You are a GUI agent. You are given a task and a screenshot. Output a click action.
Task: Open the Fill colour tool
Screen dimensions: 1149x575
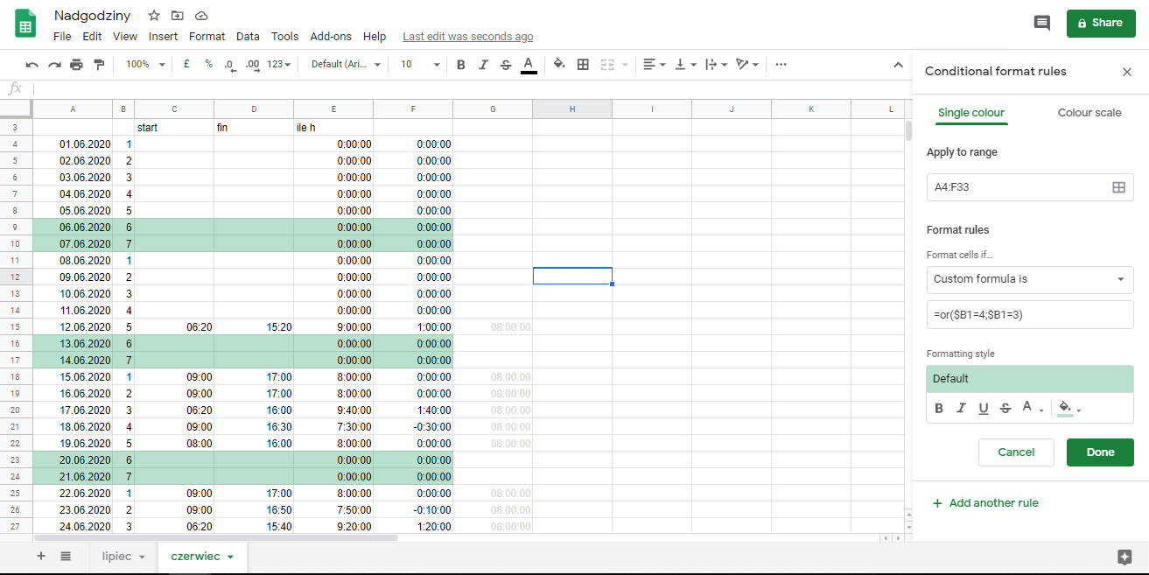pos(559,64)
